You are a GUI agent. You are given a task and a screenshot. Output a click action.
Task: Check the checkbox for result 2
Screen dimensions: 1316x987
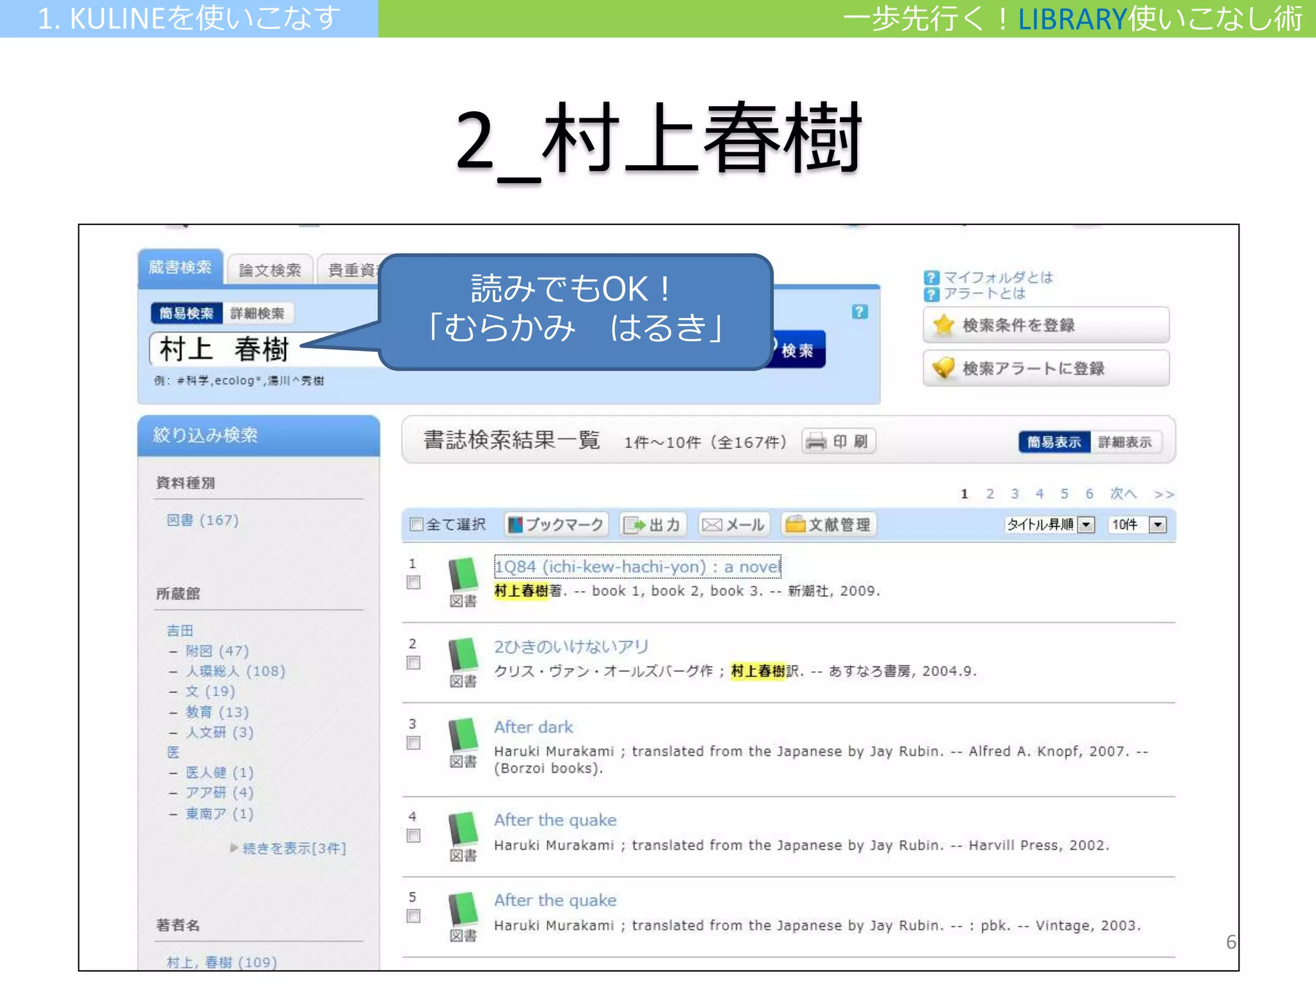pos(414,663)
